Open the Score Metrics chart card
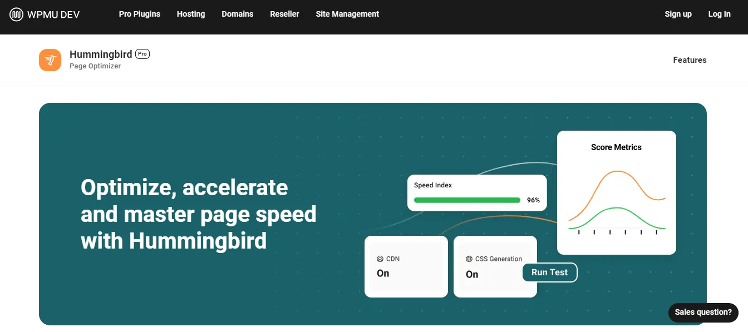The image size is (748, 332). [616, 192]
